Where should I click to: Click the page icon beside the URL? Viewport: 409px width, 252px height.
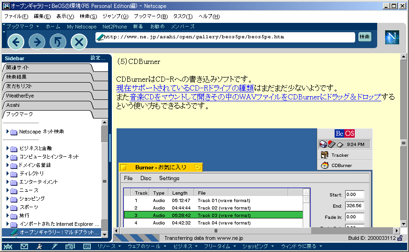point(100,37)
